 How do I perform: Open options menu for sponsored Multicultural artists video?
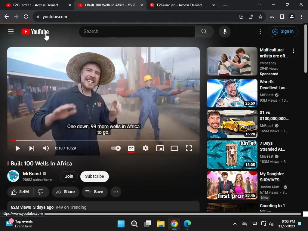(x=294, y=51)
